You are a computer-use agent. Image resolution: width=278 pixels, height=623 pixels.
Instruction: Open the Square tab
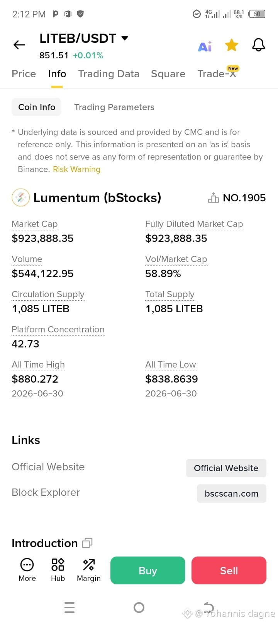[x=168, y=74]
